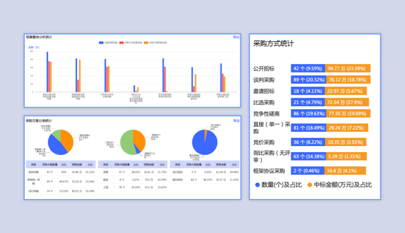
Task: Toggle blue 数量(个)及占比 legend dot
Action: click(258, 185)
